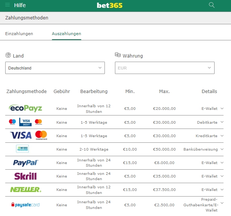Click the Hilfe link in header
This screenshot has width=231, height=216.
pos(20,5)
